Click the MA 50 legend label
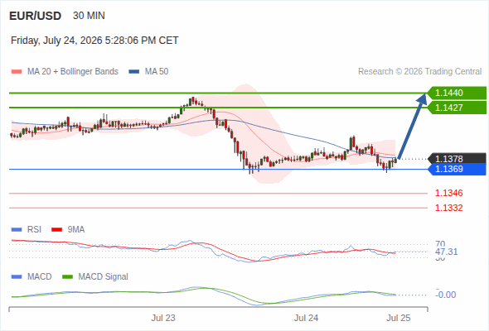The width and height of the screenshot is (489, 331). pyautogui.click(x=157, y=72)
